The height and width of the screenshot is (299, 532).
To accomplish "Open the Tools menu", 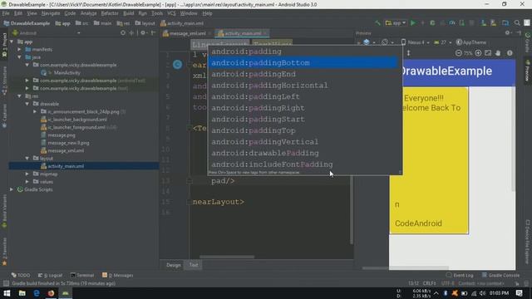I will click(x=157, y=13).
